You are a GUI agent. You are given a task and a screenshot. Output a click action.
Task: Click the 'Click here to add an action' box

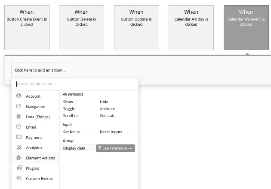40,70
